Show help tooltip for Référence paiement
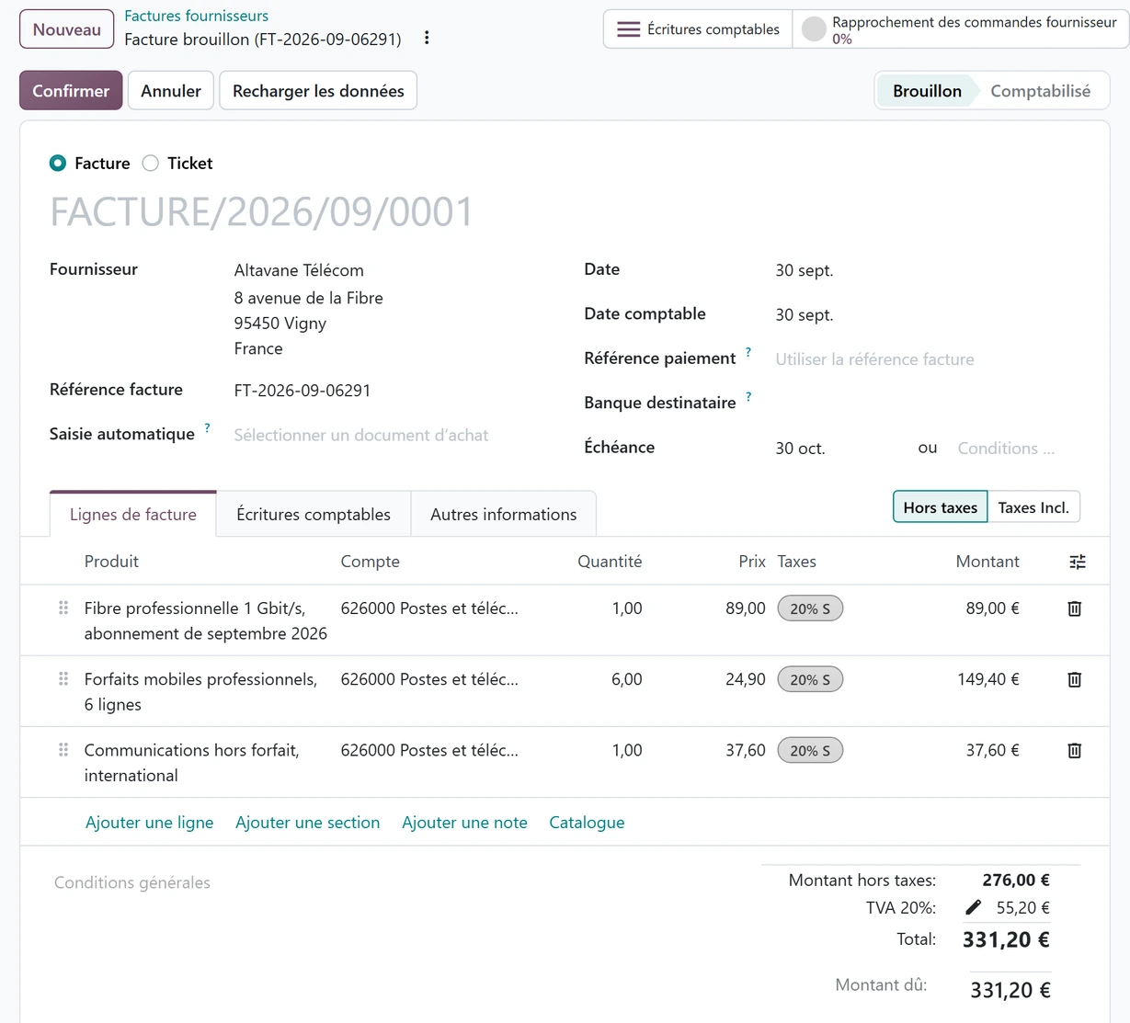The height and width of the screenshot is (1023, 1130). pyautogui.click(x=748, y=352)
